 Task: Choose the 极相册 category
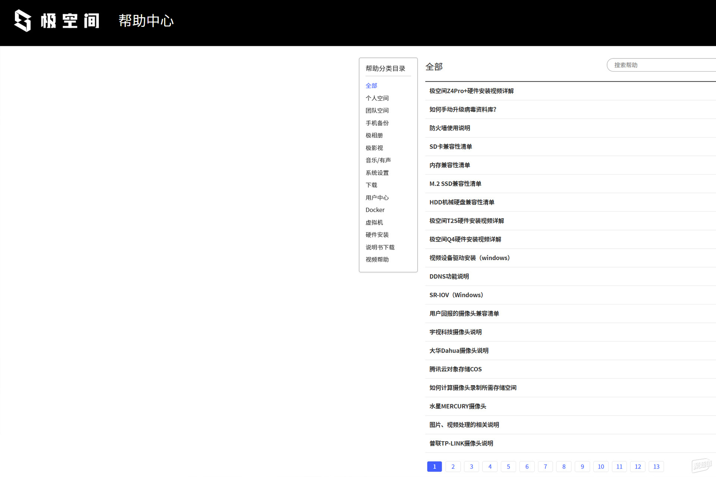point(374,135)
